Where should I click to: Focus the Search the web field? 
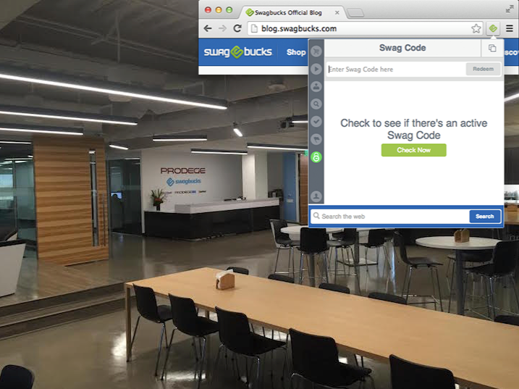[390, 217]
